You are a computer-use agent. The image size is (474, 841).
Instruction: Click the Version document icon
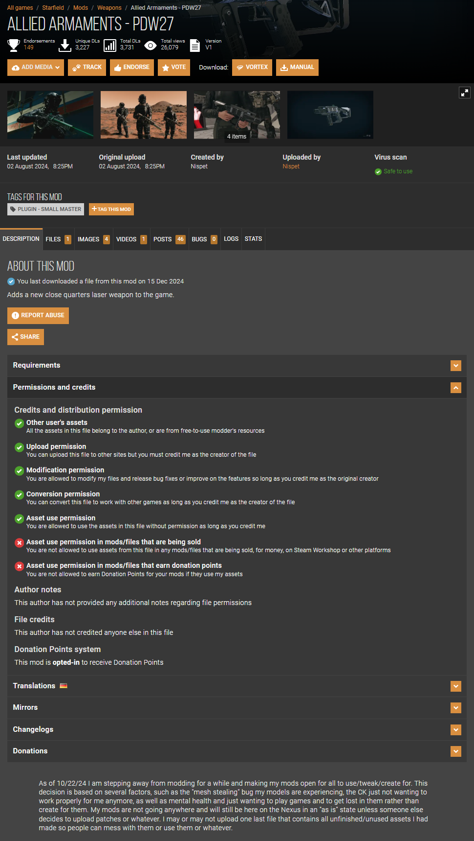[x=195, y=46]
